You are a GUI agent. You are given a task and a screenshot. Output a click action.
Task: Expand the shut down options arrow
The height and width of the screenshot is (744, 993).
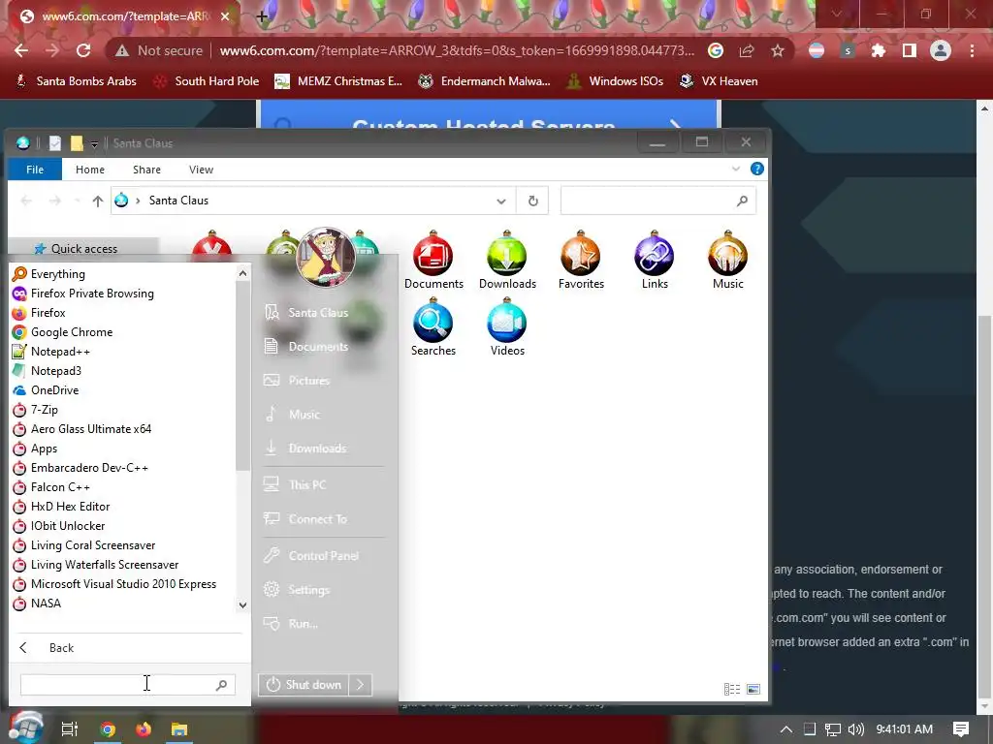(361, 685)
